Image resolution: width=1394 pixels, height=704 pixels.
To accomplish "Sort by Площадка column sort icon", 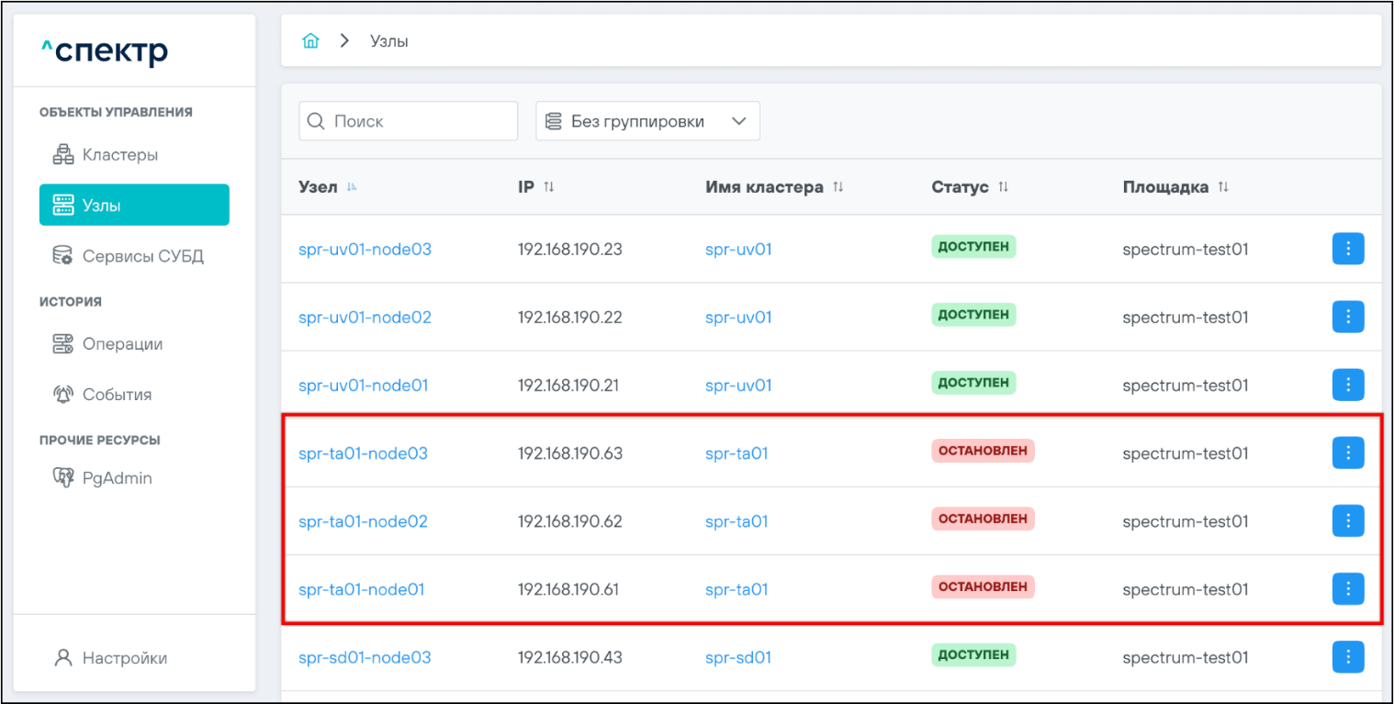I will click(x=1223, y=187).
